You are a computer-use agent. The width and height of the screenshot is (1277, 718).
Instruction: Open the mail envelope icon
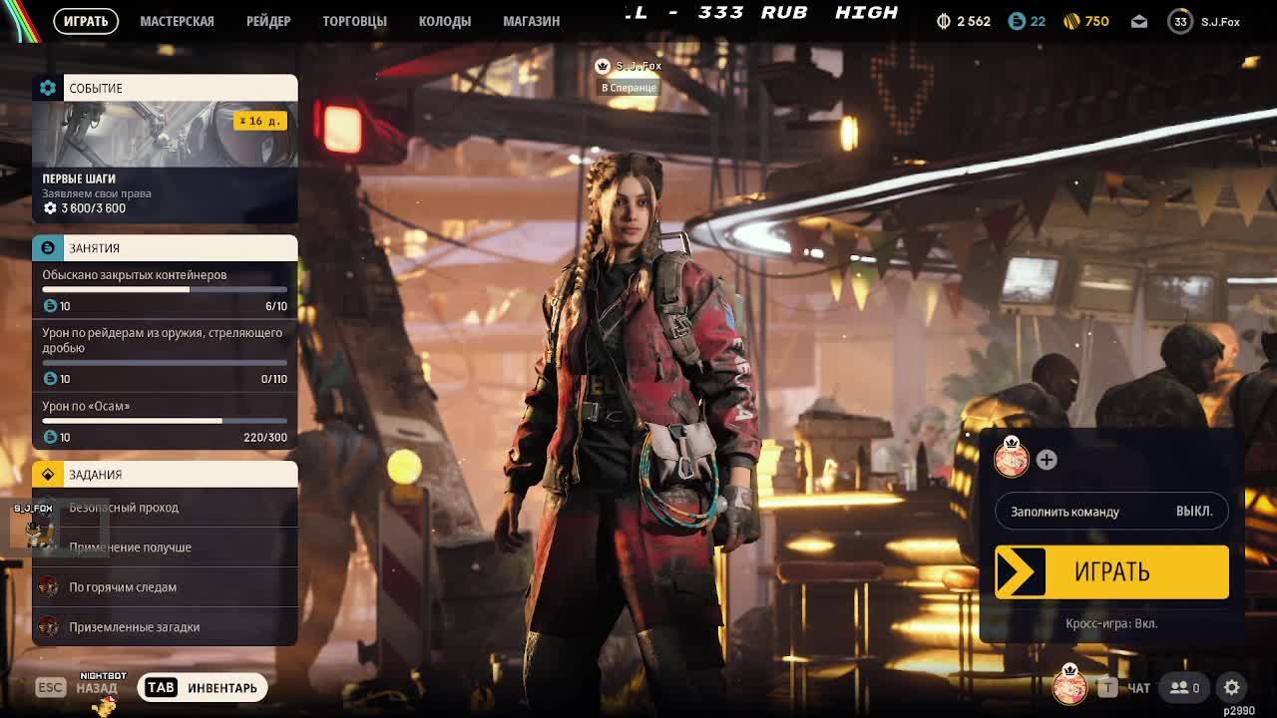1139,21
